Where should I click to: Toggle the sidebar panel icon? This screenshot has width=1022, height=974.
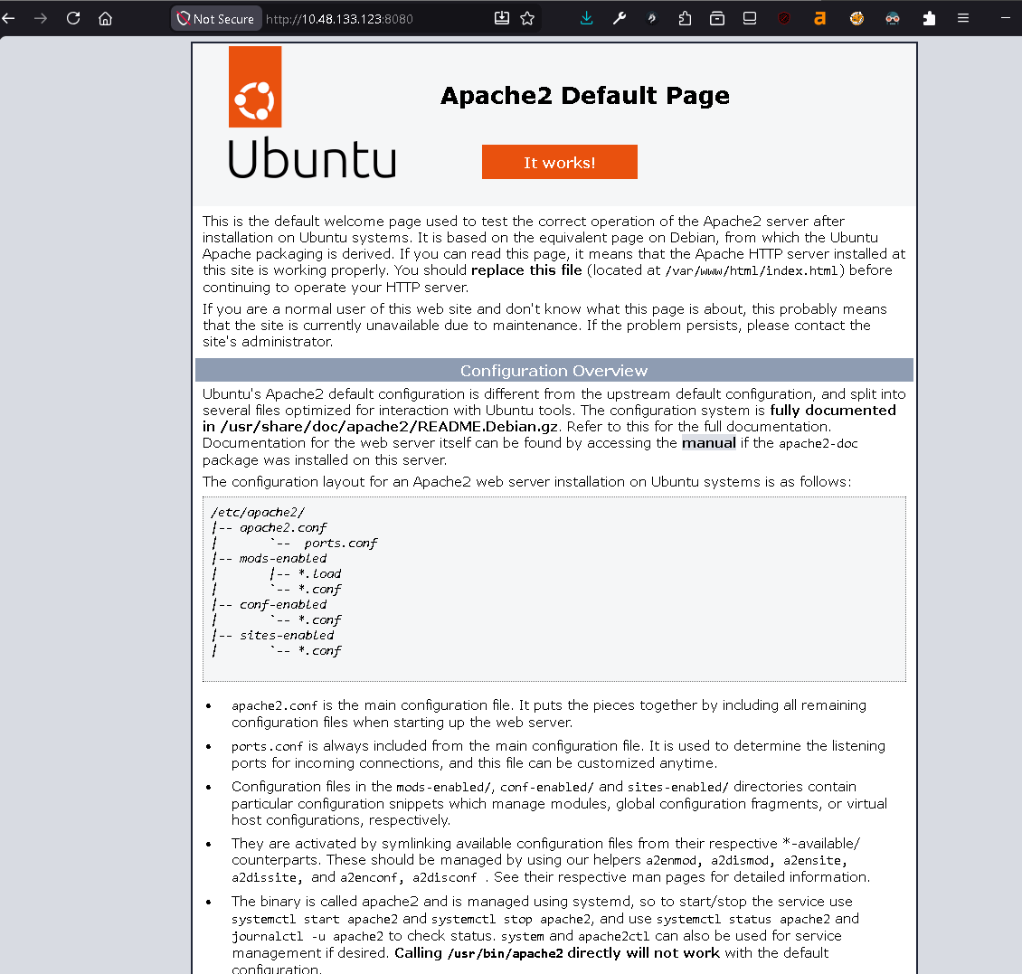(x=750, y=18)
